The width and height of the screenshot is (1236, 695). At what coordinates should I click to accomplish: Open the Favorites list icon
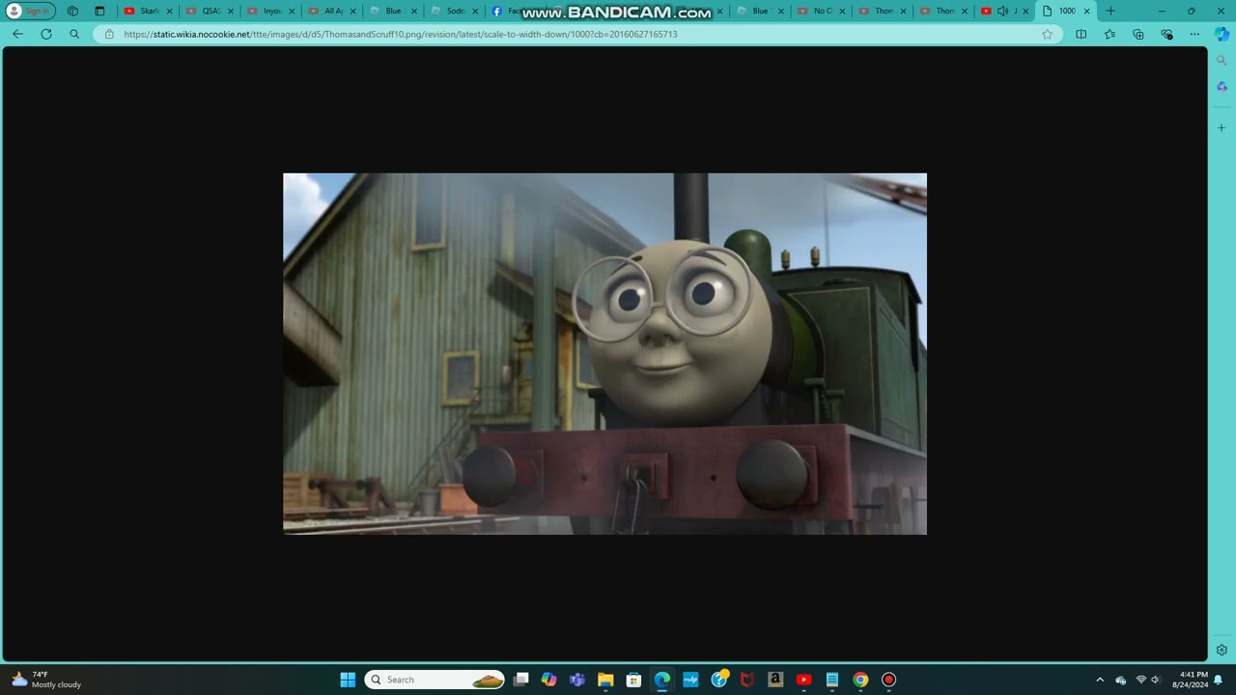[x=1110, y=34]
